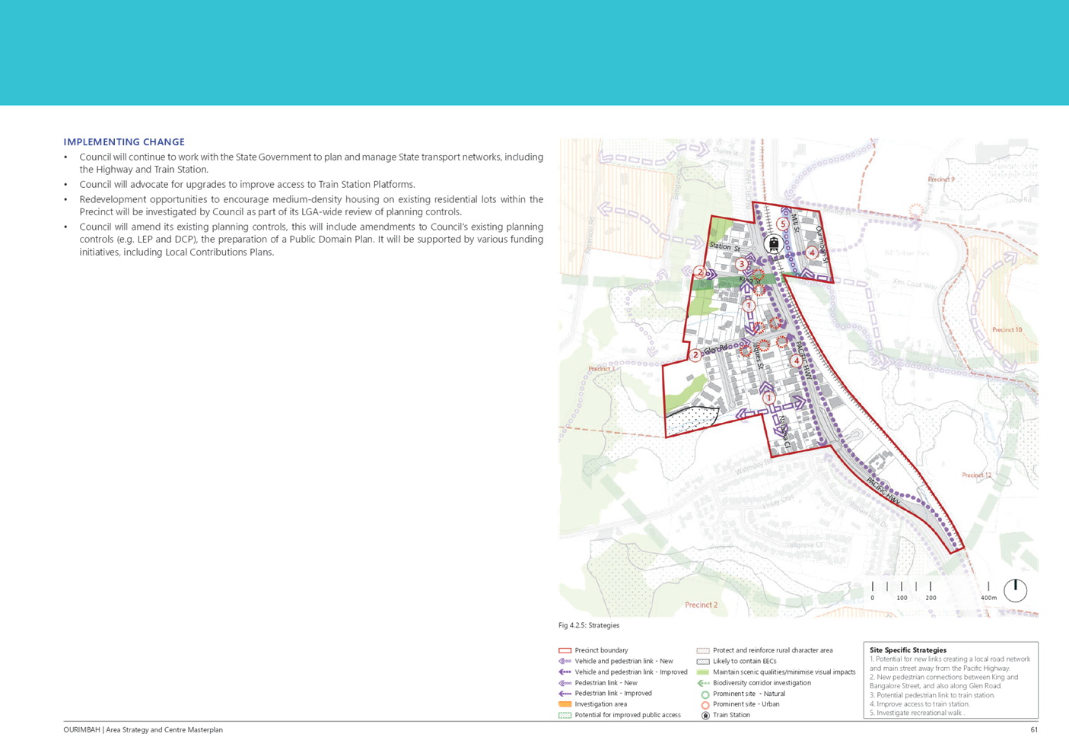Click strategy marker 3 below Station St

[x=742, y=264]
